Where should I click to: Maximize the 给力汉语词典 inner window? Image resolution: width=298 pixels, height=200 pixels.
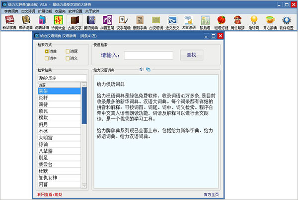[x=213, y=36]
